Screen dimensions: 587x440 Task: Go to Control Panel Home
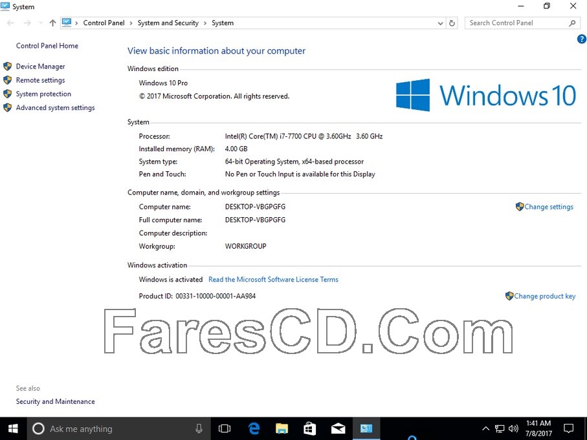(x=47, y=46)
